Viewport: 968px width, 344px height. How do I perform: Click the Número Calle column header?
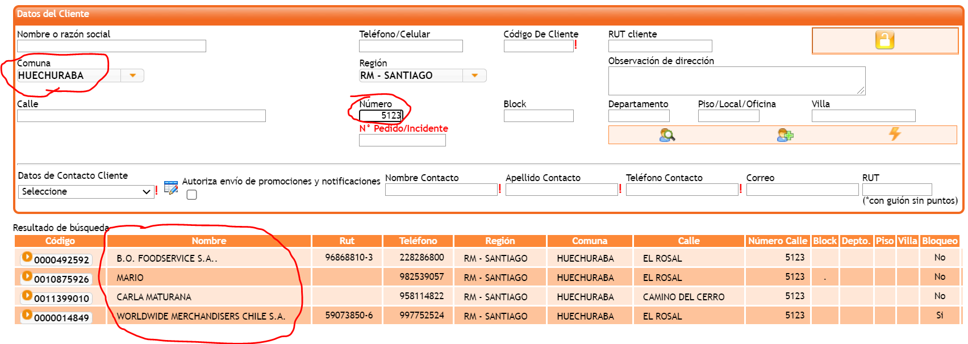(778, 241)
